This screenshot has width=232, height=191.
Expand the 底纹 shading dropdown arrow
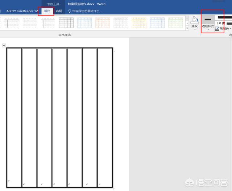(194, 30)
